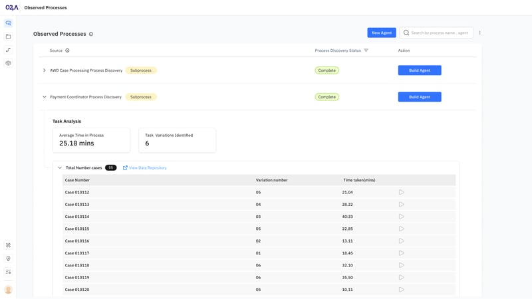This screenshot has height=299, width=532.
Task: Play the recording for Case 010114
Action: click(402, 217)
